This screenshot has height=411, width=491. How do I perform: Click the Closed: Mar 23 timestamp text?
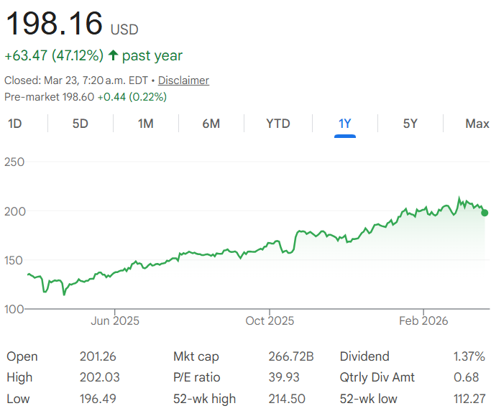click(75, 80)
